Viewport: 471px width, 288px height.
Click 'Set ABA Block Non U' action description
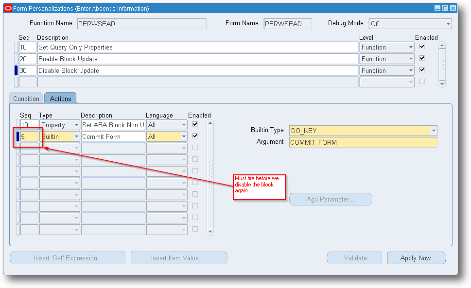[113, 125]
